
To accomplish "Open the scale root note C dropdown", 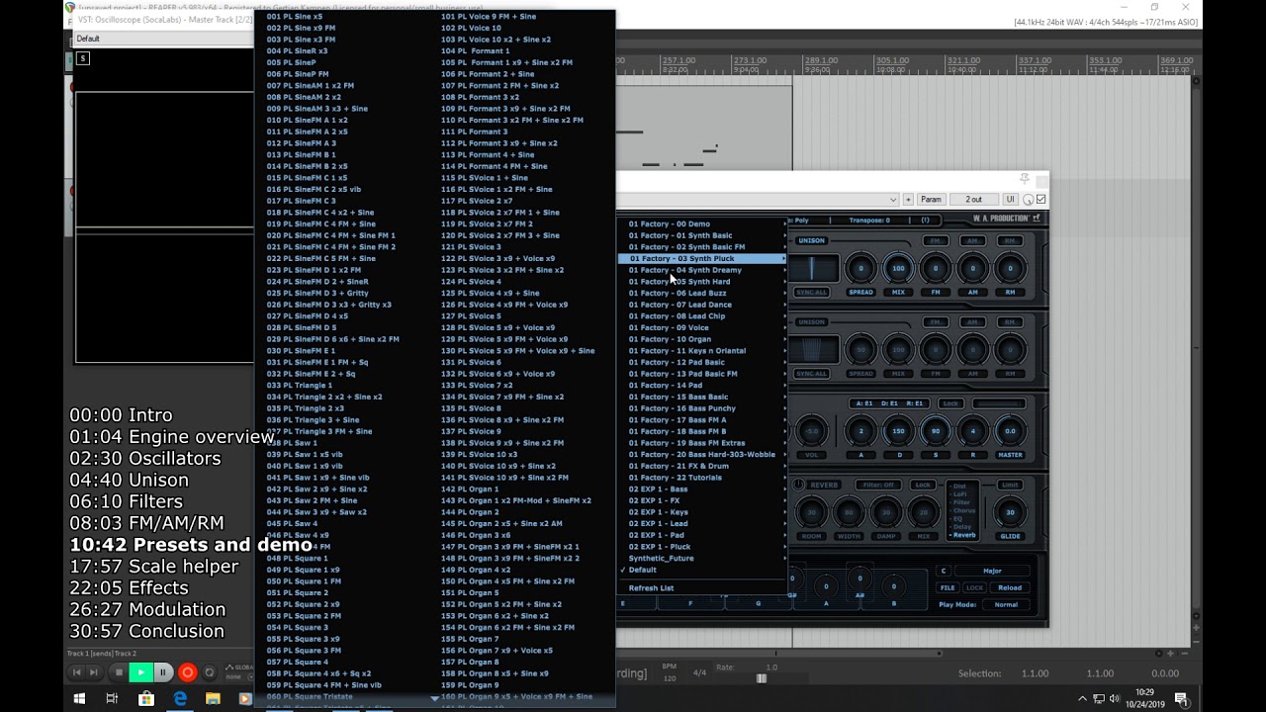I will [x=944, y=571].
